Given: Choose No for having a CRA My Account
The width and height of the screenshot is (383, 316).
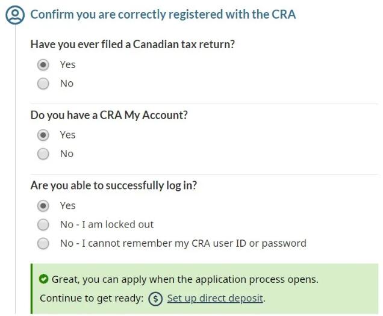Looking at the screenshot, I should coord(43,154).
